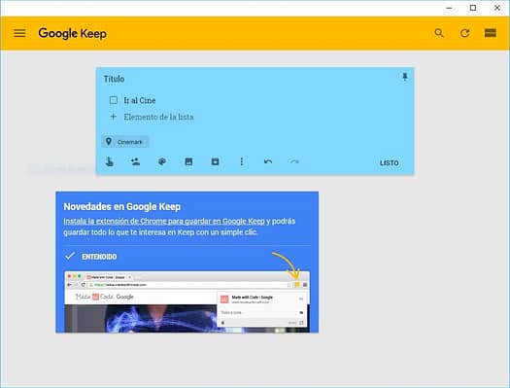The width and height of the screenshot is (510, 388).
Task: Open the Cinemark location chip
Action: tap(125, 142)
